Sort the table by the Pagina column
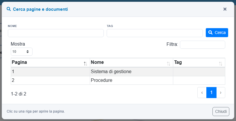Viewport: 236px width, 121px height. [50, 62]
